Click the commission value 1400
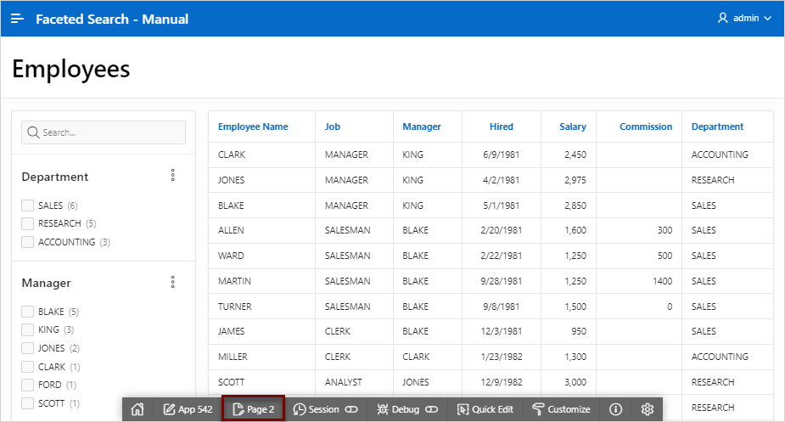The width and height of the screenshot is (785, 422). click(x=662, y=281)
